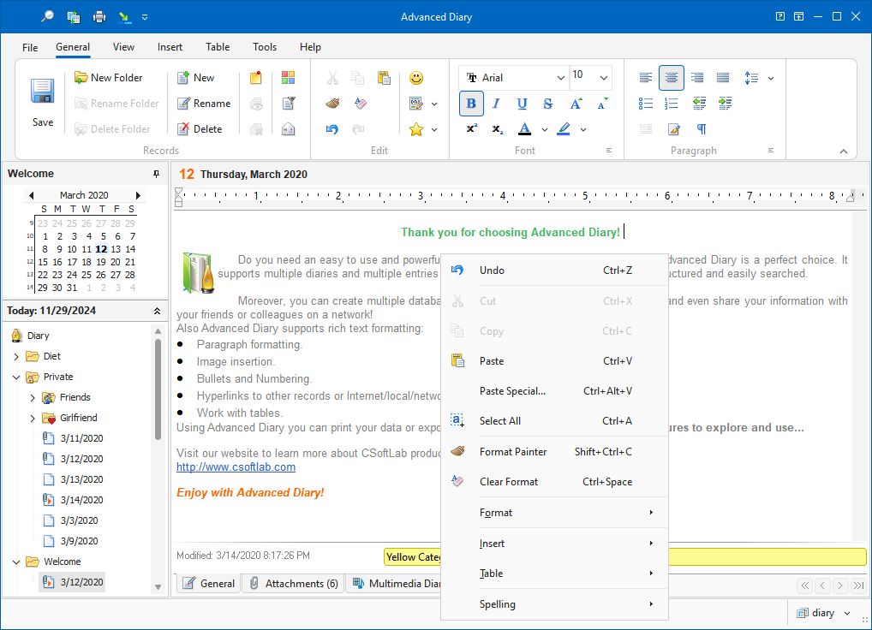Open the font size 10 dropdown
The height and width of the screenshot is (630, 872).
pos(603,78)
